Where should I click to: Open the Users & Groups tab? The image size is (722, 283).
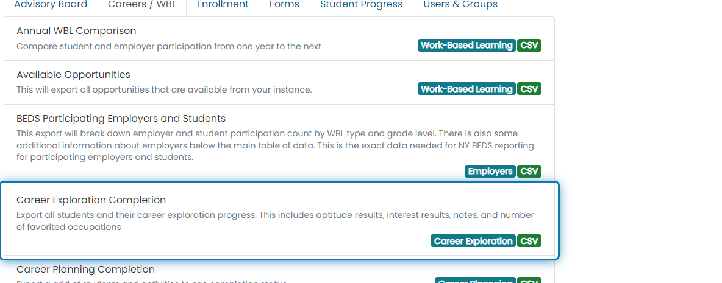tap(460, 5)
